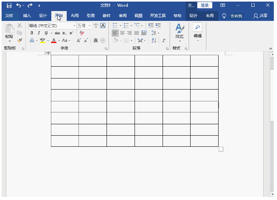Open Customize Quick Access Toolbar arrow
The height and width of the screenshot is (200, 277).
click(x=39, y=6)
